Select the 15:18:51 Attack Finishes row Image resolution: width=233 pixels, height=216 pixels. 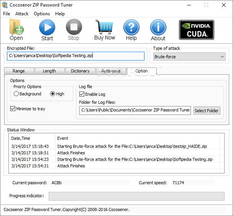click(x=116, y=153)
